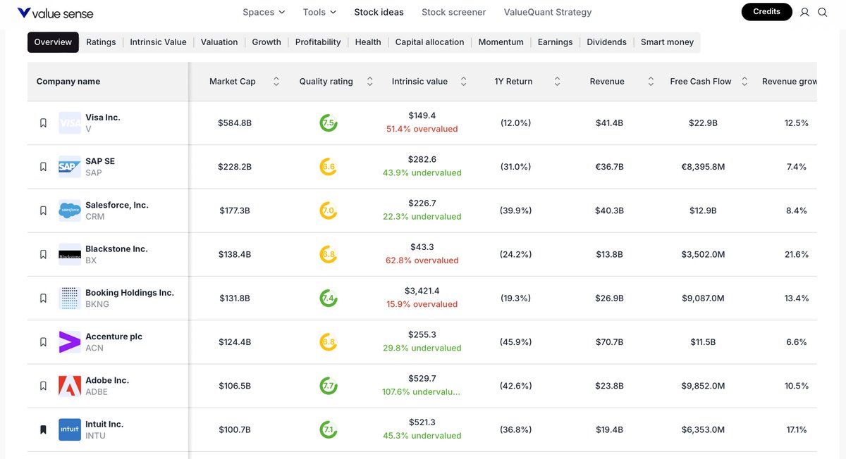Sort by 1Y Return column arrows
Screen dimensions: 846x459
click(x=557, y=82)
